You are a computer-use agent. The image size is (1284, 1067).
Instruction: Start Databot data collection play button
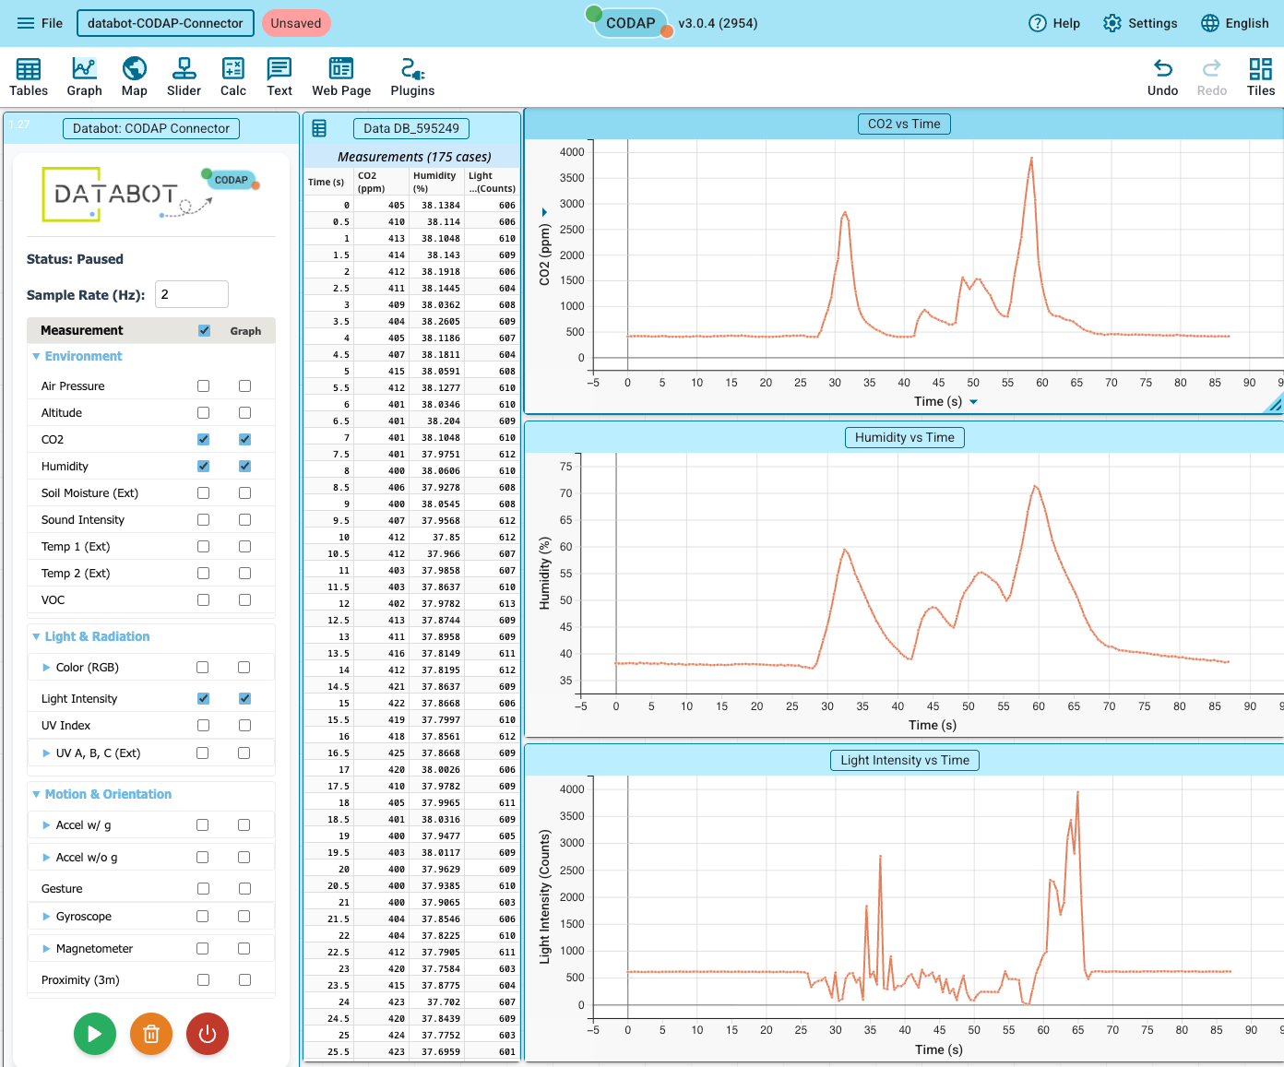(95, 1034)
